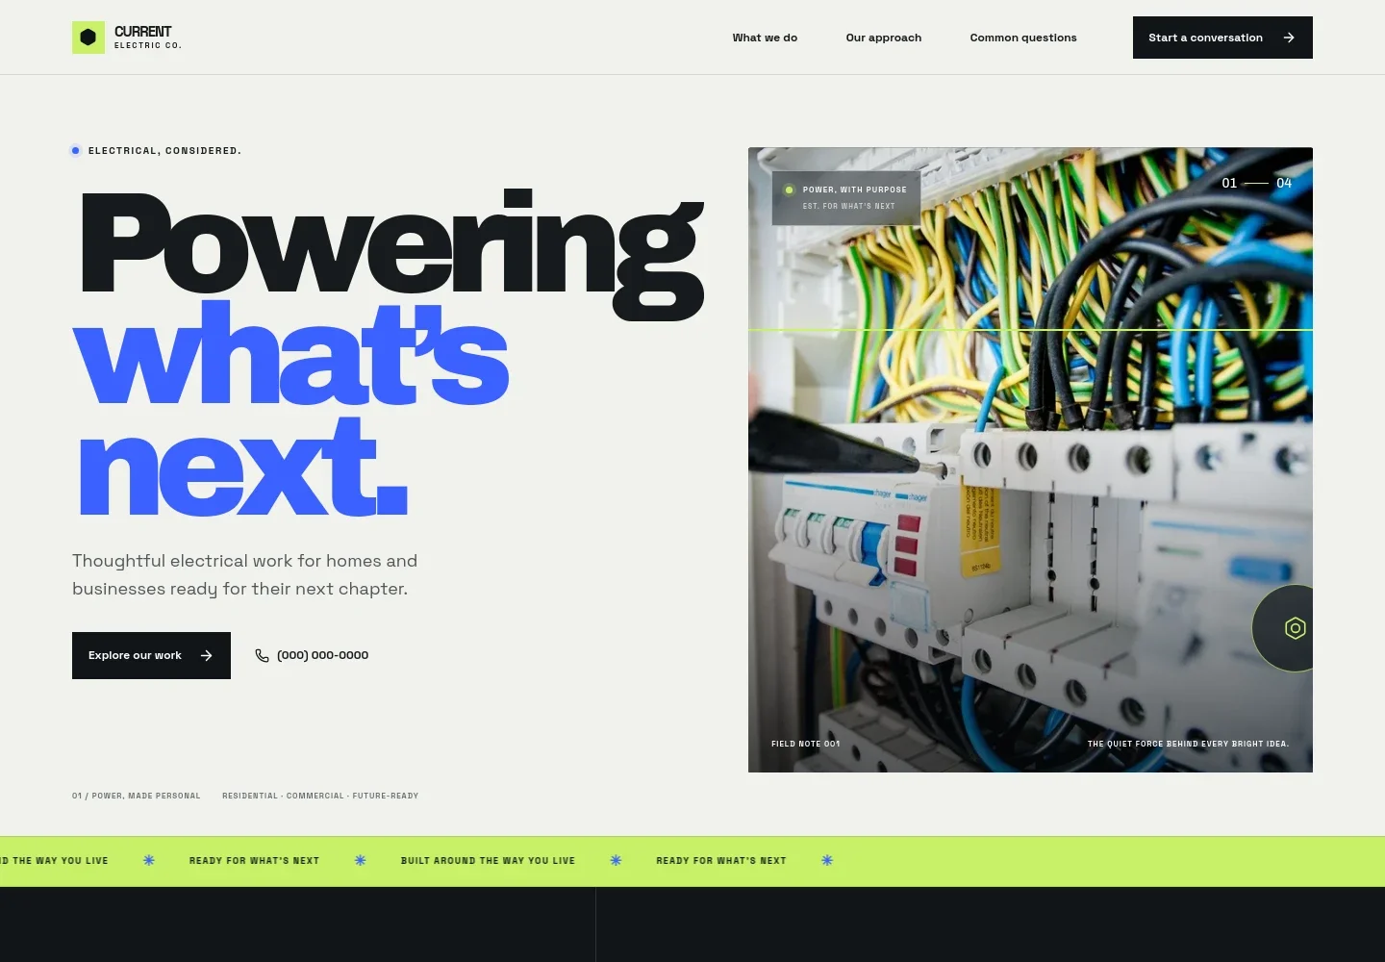Click the electrical panel hero image
Image resolution: width=1385 pixels, height=962 pixels.
1030,460
